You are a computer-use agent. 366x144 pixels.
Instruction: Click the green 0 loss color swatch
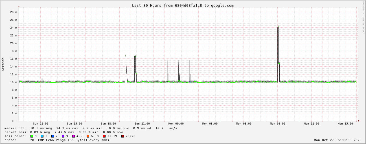pyautogui.click(x=32, y=136)
